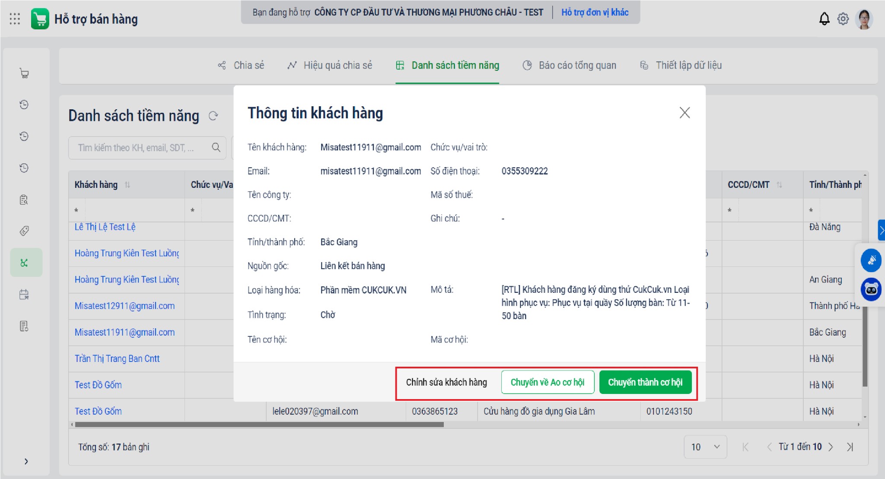Viewport: 885px width, 479px height.
Task: Open the app launcher grid icon
Action: (x=15, y=19)
